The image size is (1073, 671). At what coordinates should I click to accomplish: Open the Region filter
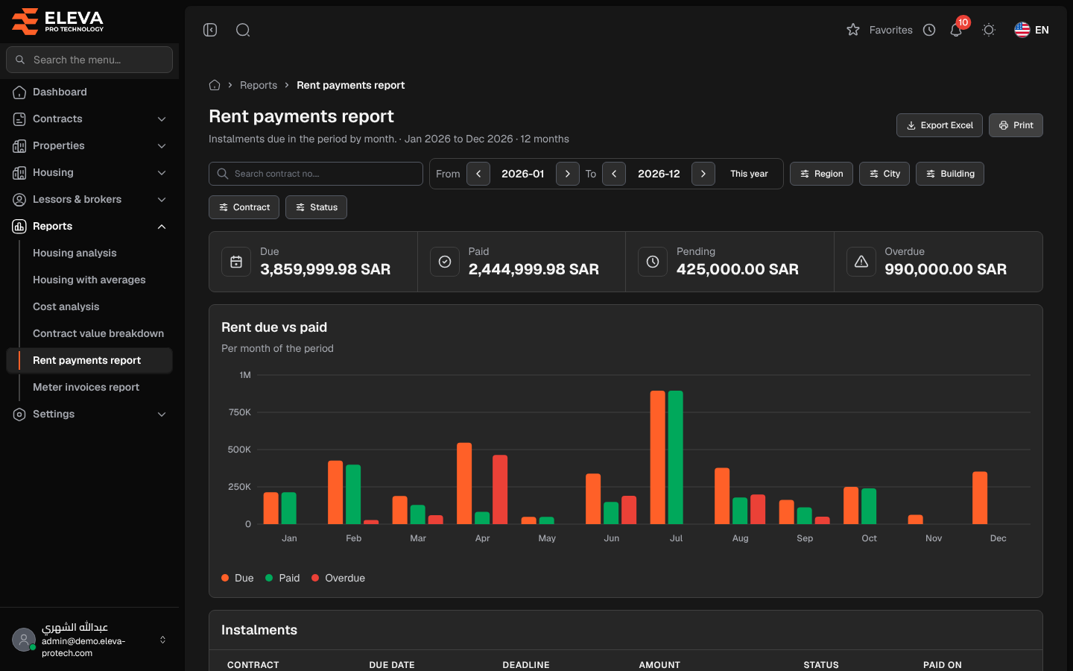821,174
